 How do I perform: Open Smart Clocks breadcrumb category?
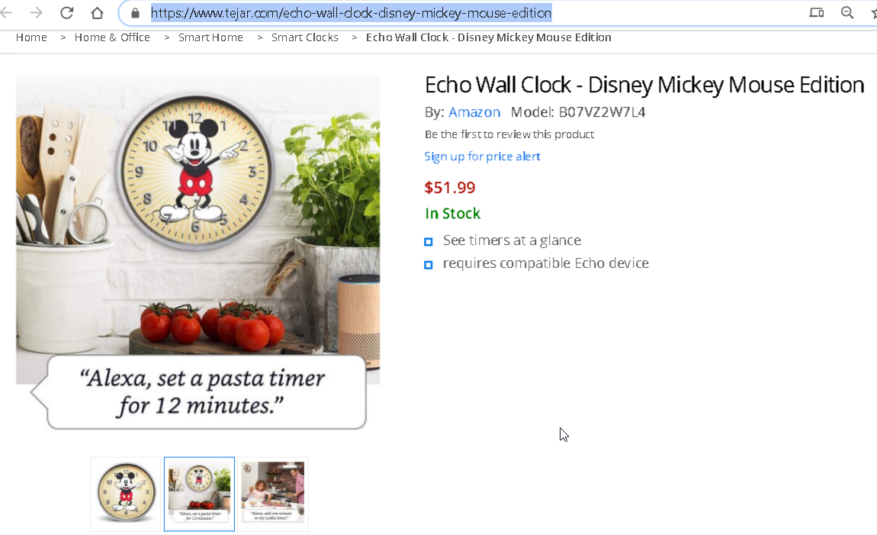click(x=305, y=37)
